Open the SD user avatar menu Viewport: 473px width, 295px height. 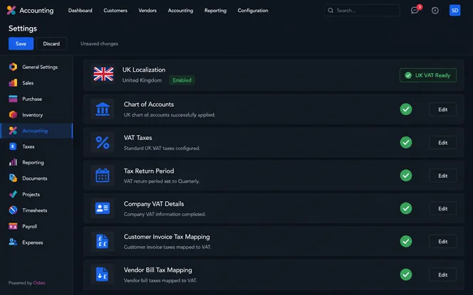coord(454,11)
